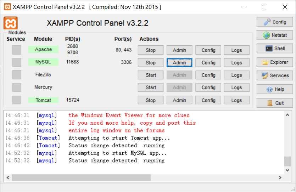Click the horizontal scrollbar thumb in log
Image resolution: width=296 pixels, height=192 pixels.
click(x=82, y=177)
